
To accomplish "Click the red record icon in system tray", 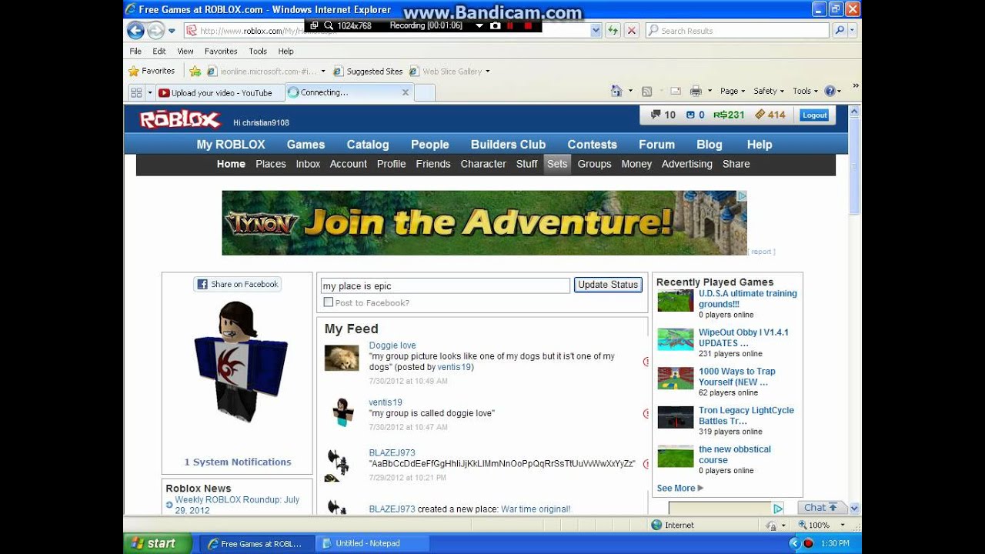I will point(808,543).
